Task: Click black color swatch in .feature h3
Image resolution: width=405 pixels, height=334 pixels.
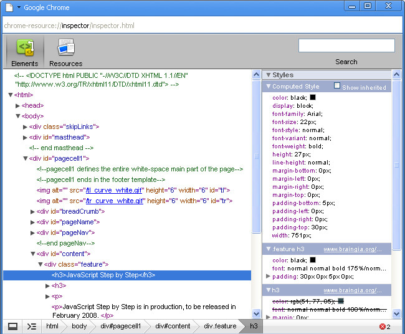Action: click(x=313, y=260)
